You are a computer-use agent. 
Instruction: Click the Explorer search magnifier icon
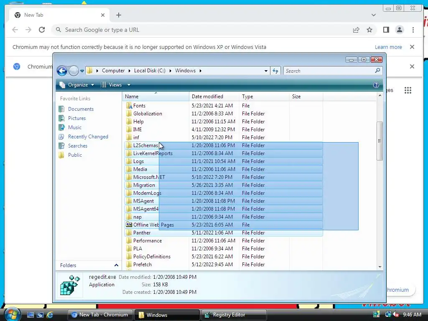coord(377,71)
